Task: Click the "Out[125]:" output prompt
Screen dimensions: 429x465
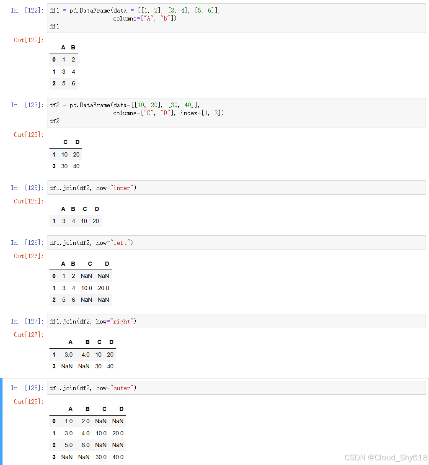Action: click(x=29, y=201)
